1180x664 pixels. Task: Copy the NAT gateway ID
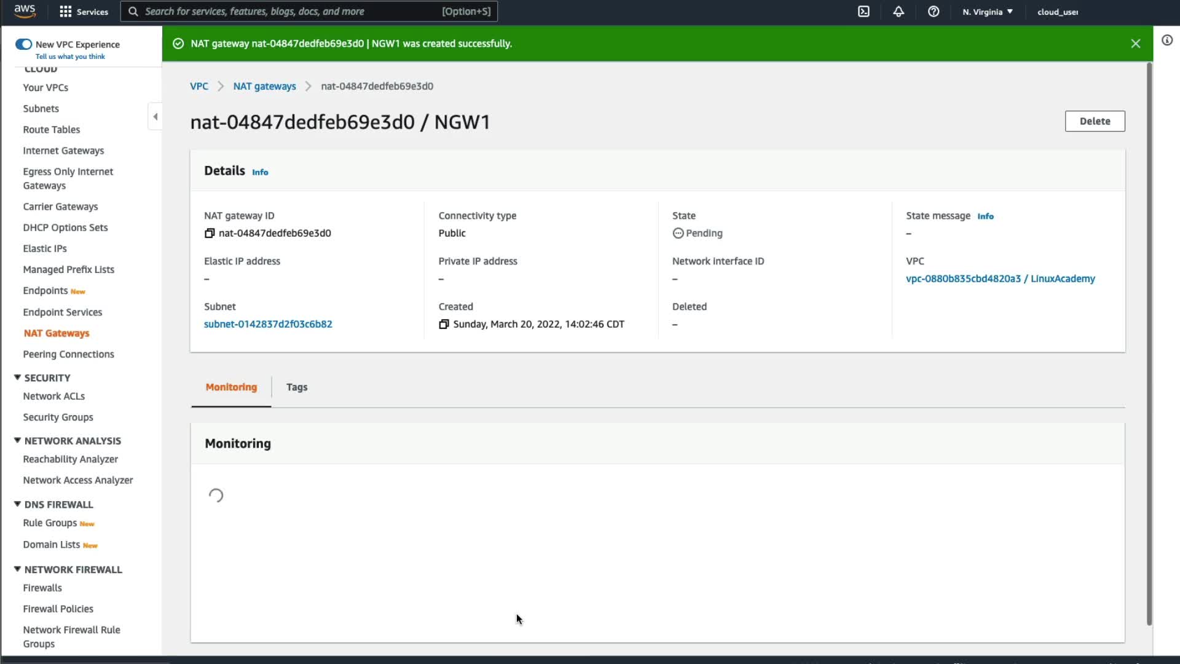click(x=210, y=233)
